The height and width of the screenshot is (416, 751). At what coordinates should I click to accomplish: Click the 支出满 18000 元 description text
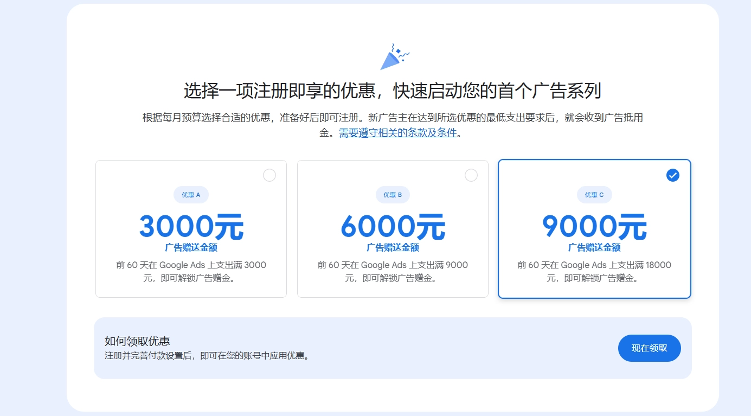tap(594, 272)
